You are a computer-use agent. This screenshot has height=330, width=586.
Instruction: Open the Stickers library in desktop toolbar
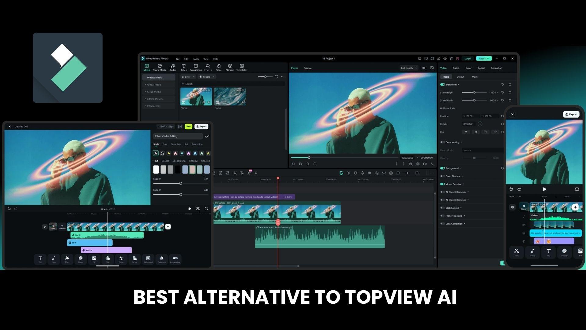tap(230, 68)
